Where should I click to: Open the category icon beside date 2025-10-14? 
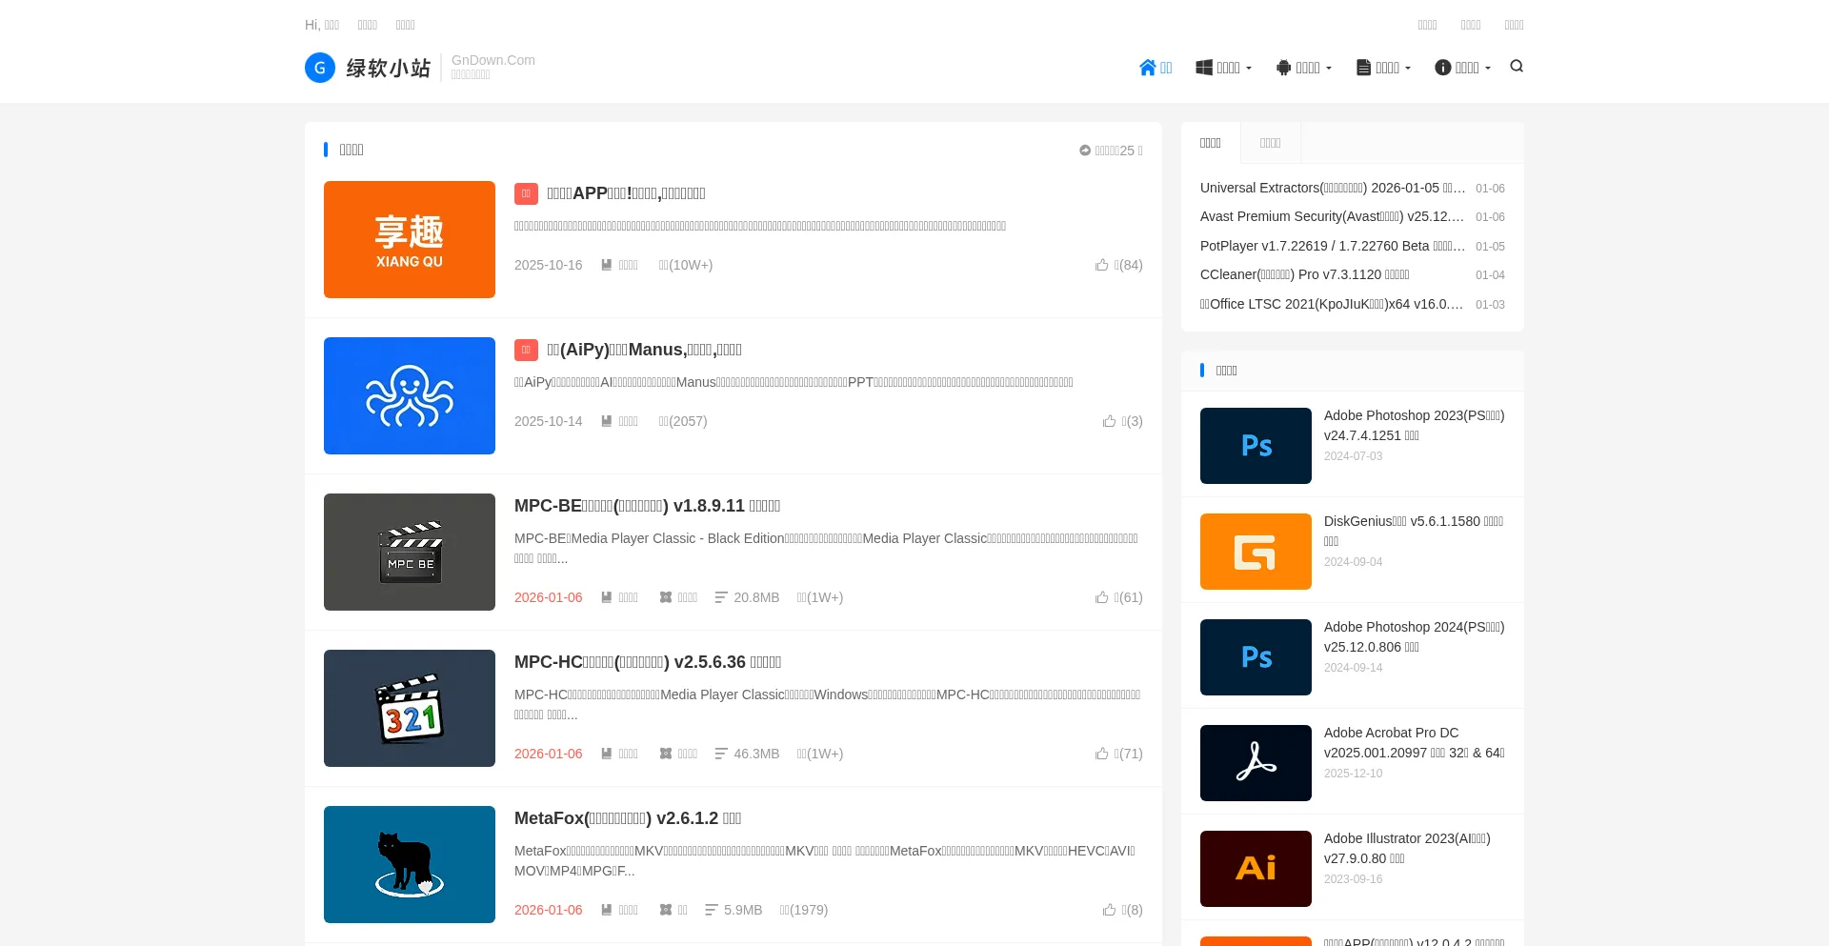click(x=607, y=421)
